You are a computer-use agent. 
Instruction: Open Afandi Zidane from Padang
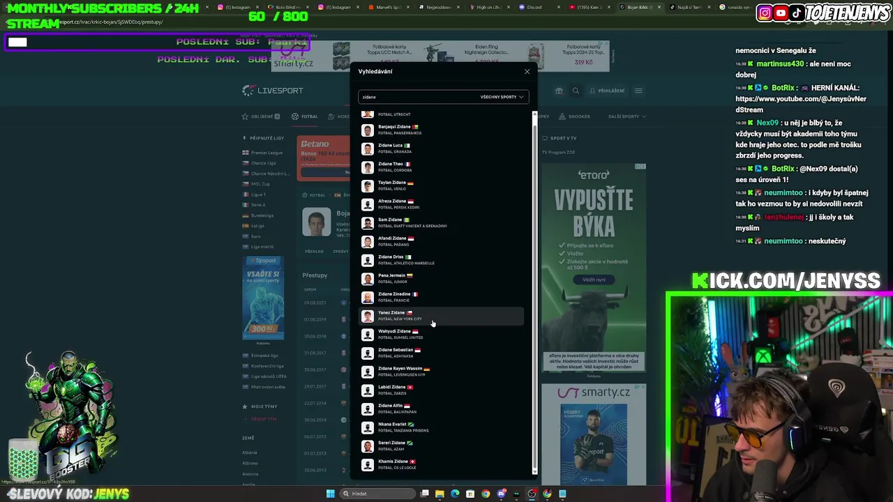441,241
